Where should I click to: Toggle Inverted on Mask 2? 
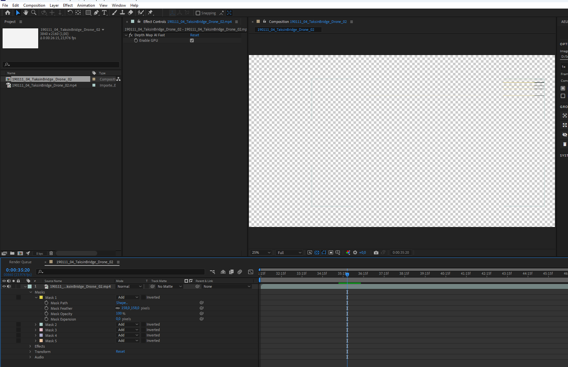pyautogui.click(x=144, y=324)
